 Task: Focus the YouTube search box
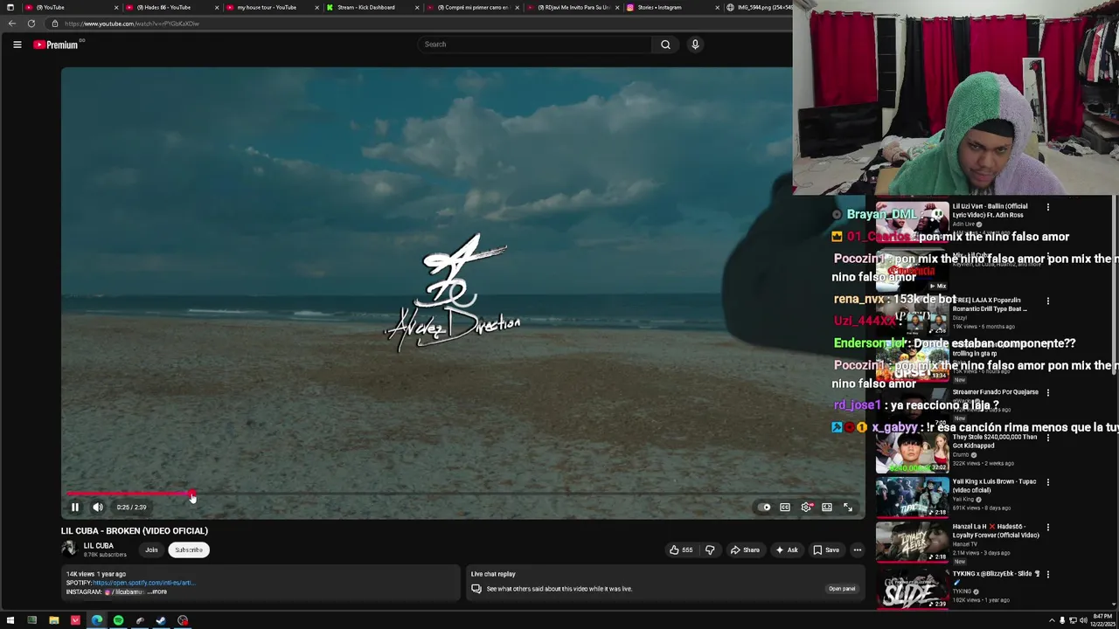tap(534, 45)
